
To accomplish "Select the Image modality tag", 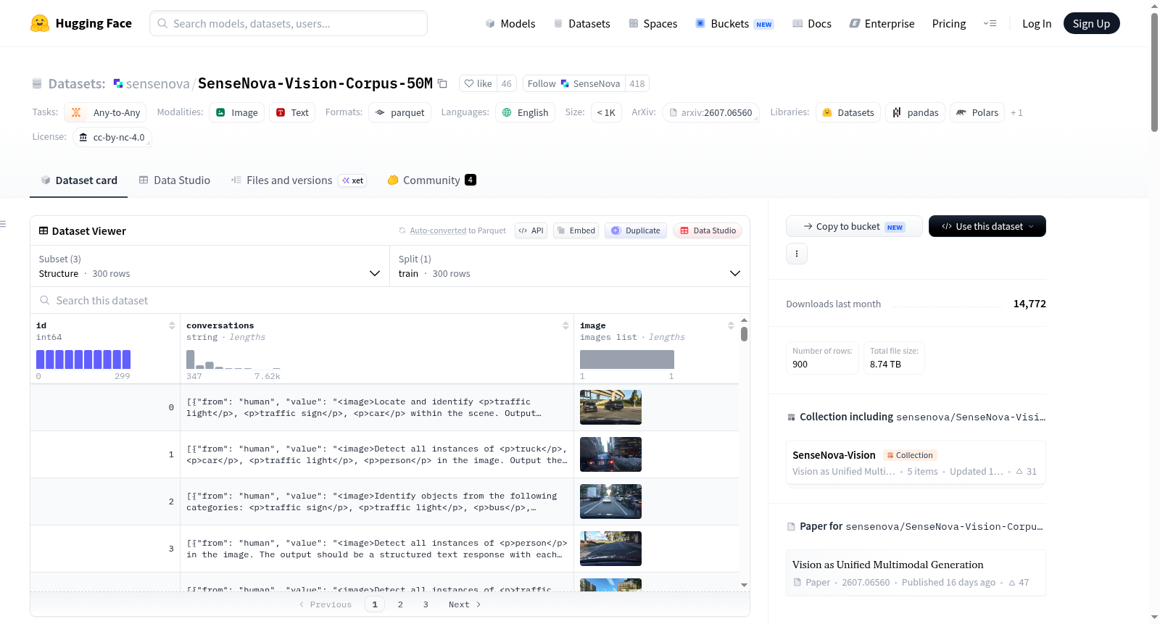I will [237, 112].
